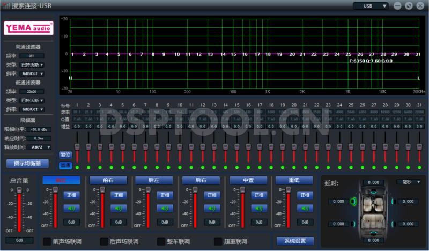This screenshot has width=429, height=251.
Task: Select the 后左 channel tab
Action: 154,180
